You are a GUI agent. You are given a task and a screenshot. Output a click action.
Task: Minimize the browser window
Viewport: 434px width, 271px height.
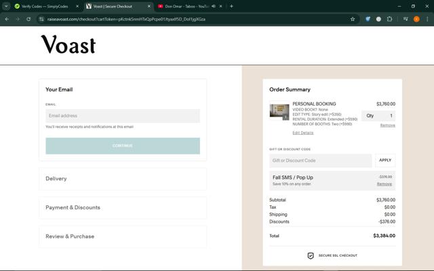pos(399,6)
